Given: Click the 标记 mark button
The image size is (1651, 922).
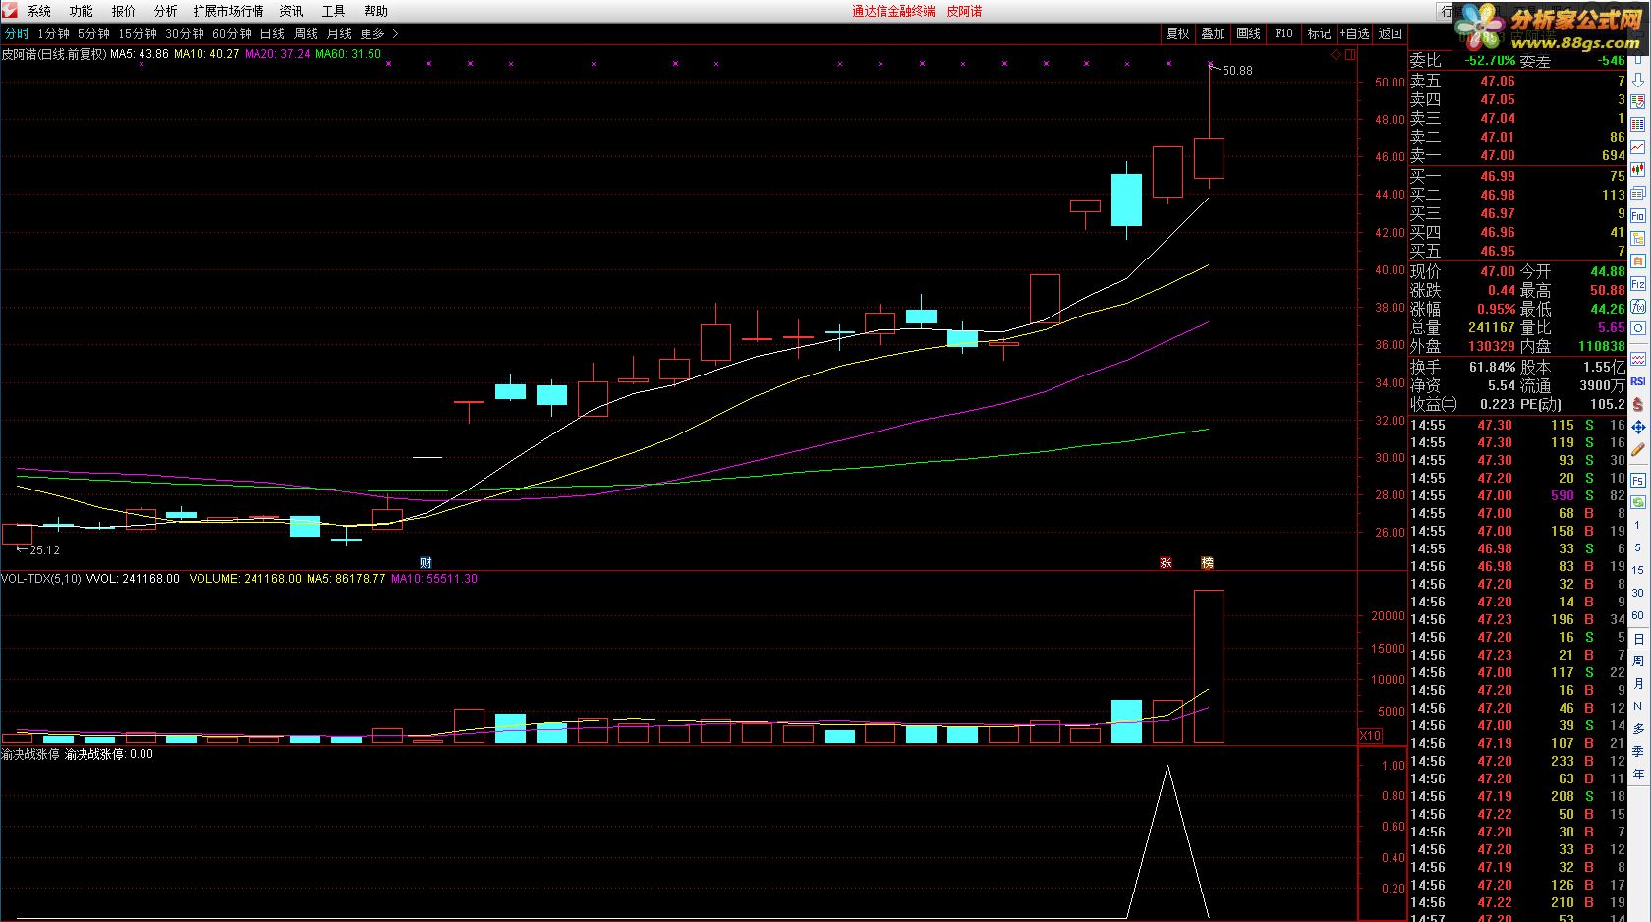Looking at the screenshot, I should (x=1319, y=33).
